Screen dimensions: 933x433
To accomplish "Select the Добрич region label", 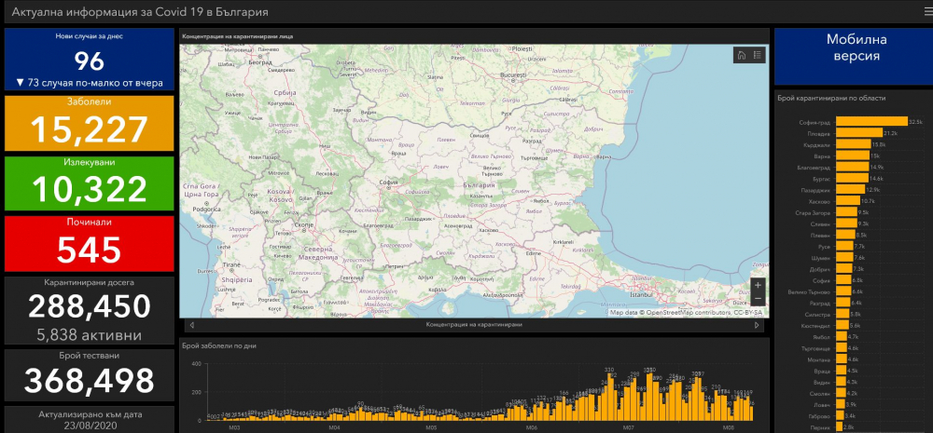I will [820, 269].
